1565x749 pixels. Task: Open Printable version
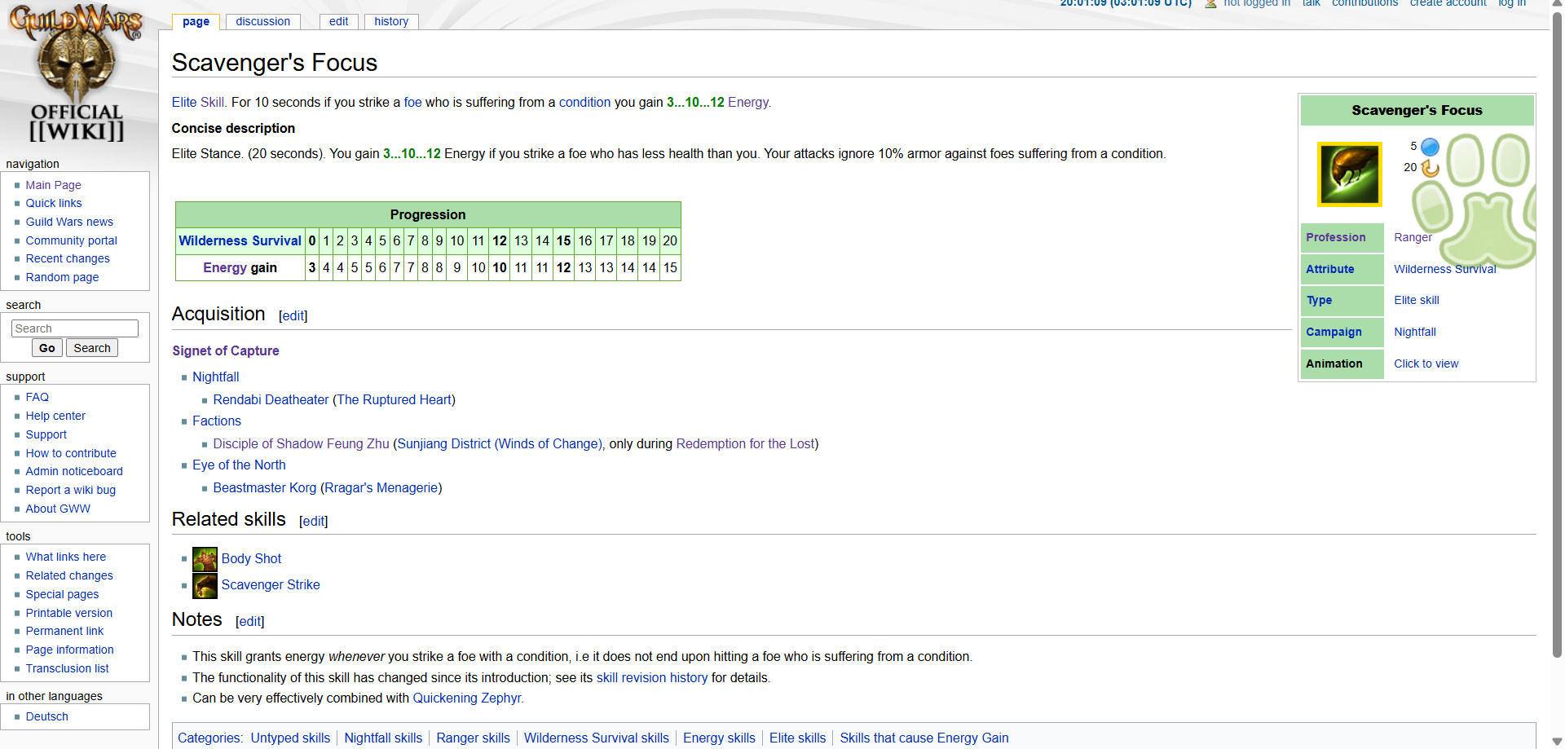pyautogui.click(x=68, y=613)
